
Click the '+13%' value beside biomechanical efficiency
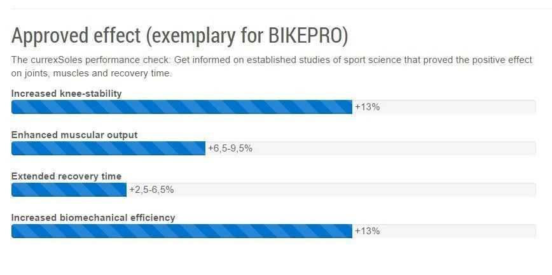click(x=367, y=231)
